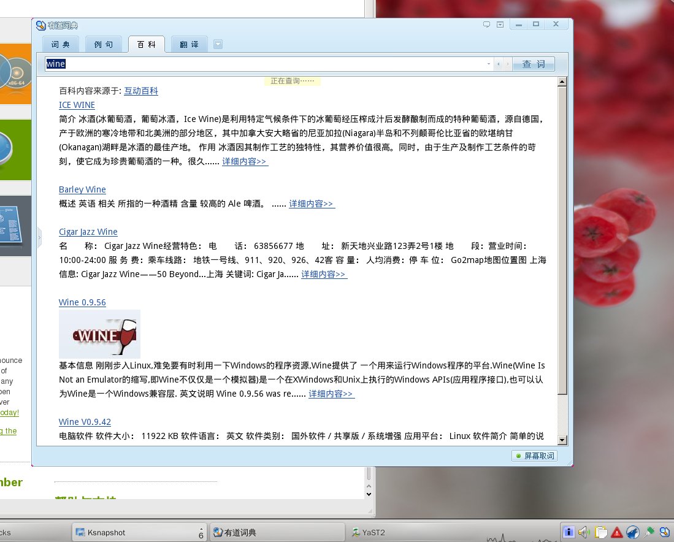Image resolution: width=674 pixels, height=542 pixels.
Task: Click the side panel expand handle on left edge
Action: pos(39,237)
